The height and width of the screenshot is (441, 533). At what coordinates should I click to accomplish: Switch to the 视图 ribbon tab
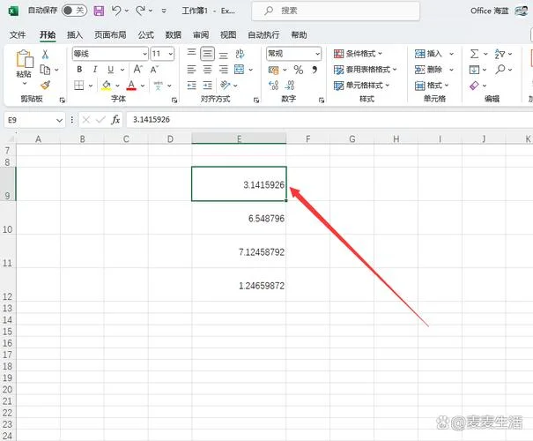tap(228, 34)
